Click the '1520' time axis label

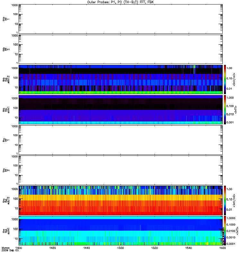click(x=155, y=248)
